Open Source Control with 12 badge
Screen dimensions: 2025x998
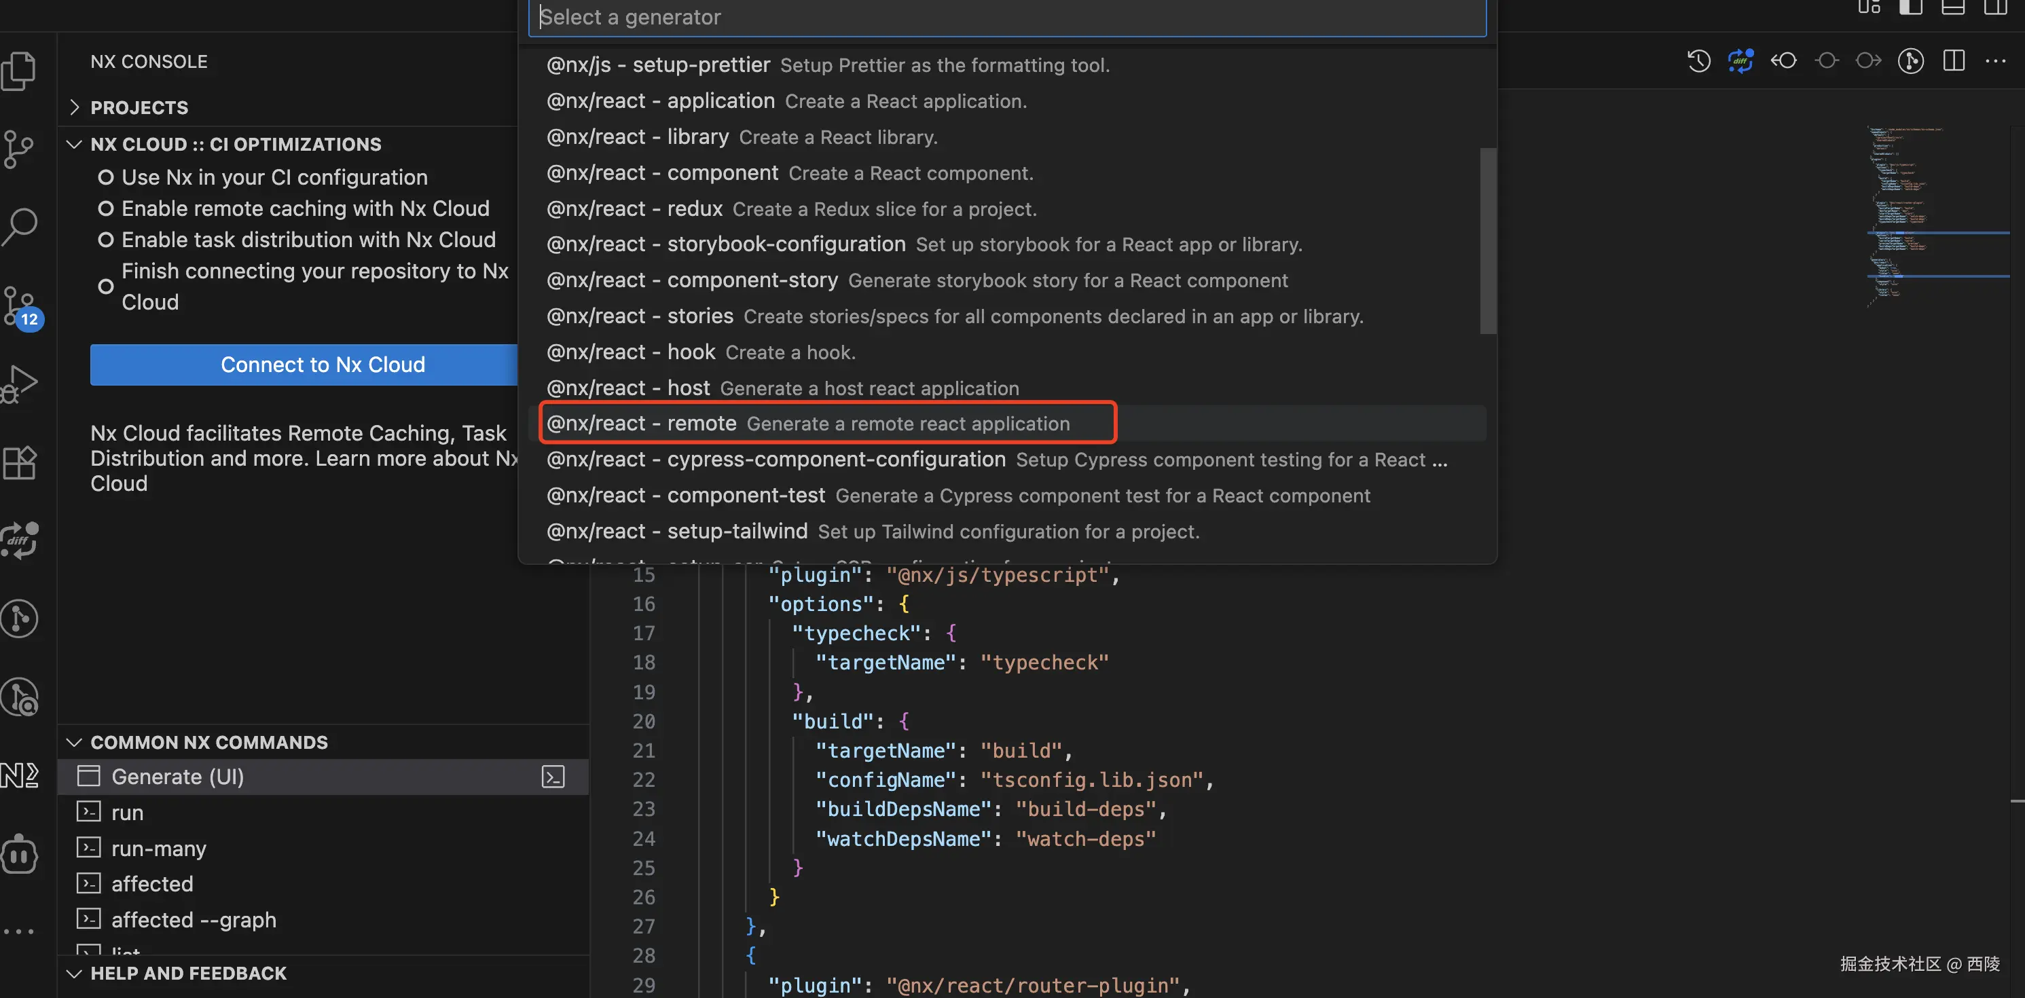click(x=19, y=305)
